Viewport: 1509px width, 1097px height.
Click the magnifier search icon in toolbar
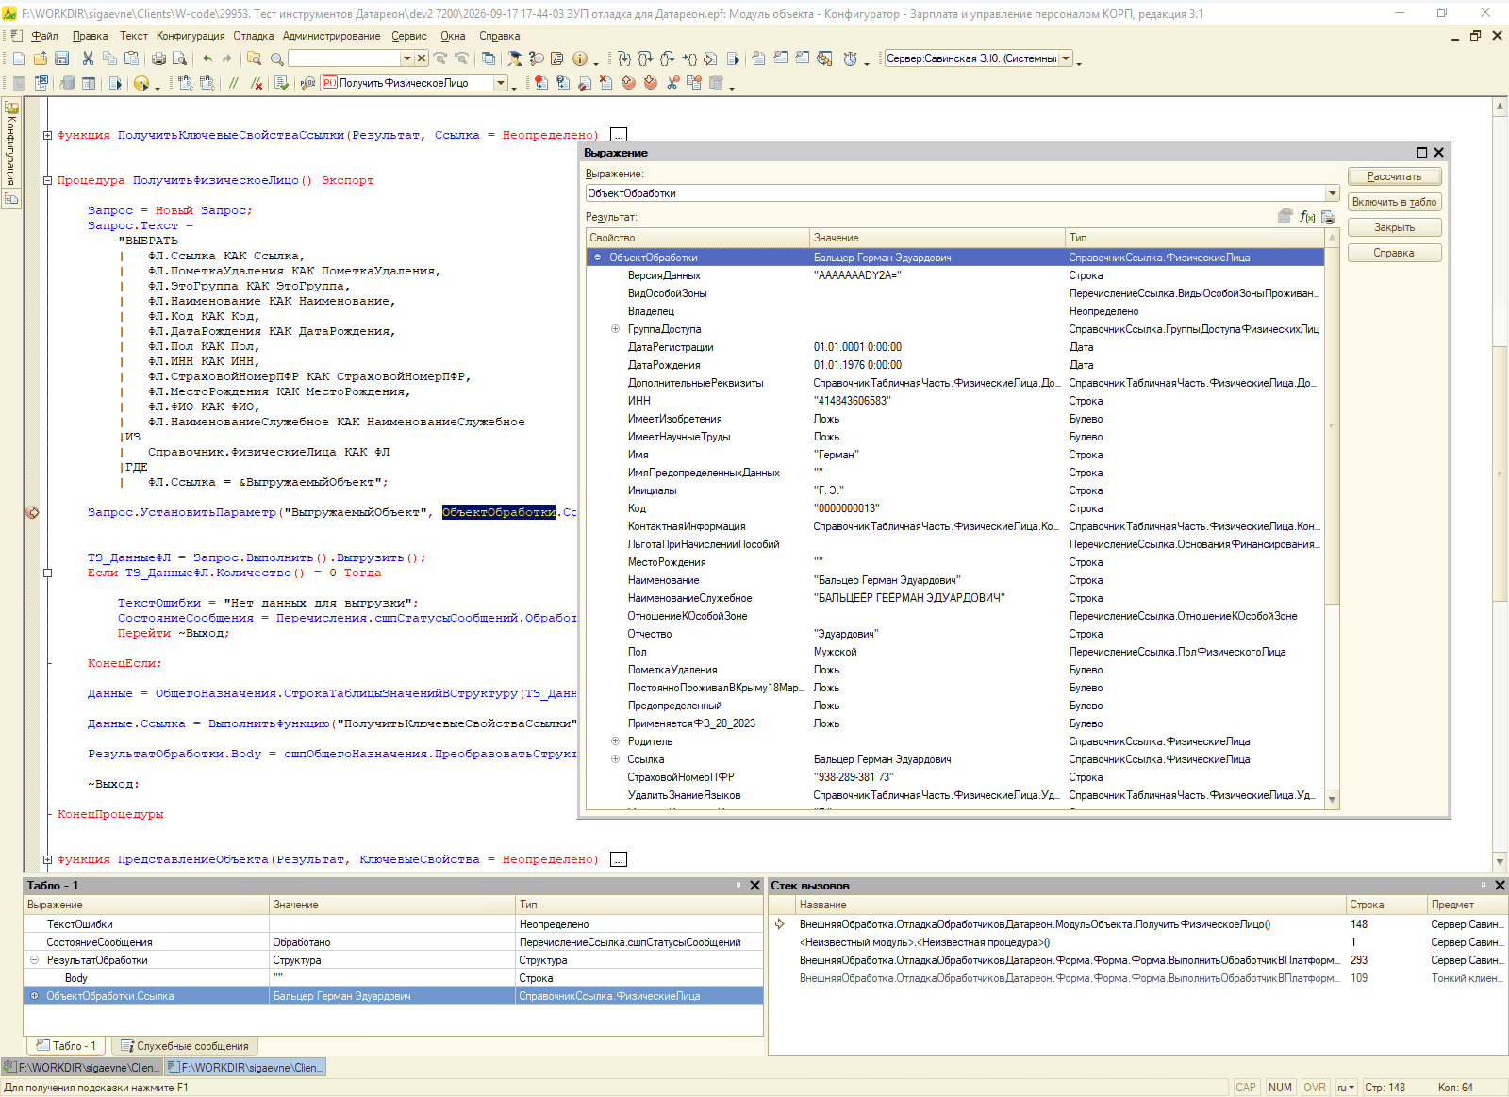coord(277,58)
